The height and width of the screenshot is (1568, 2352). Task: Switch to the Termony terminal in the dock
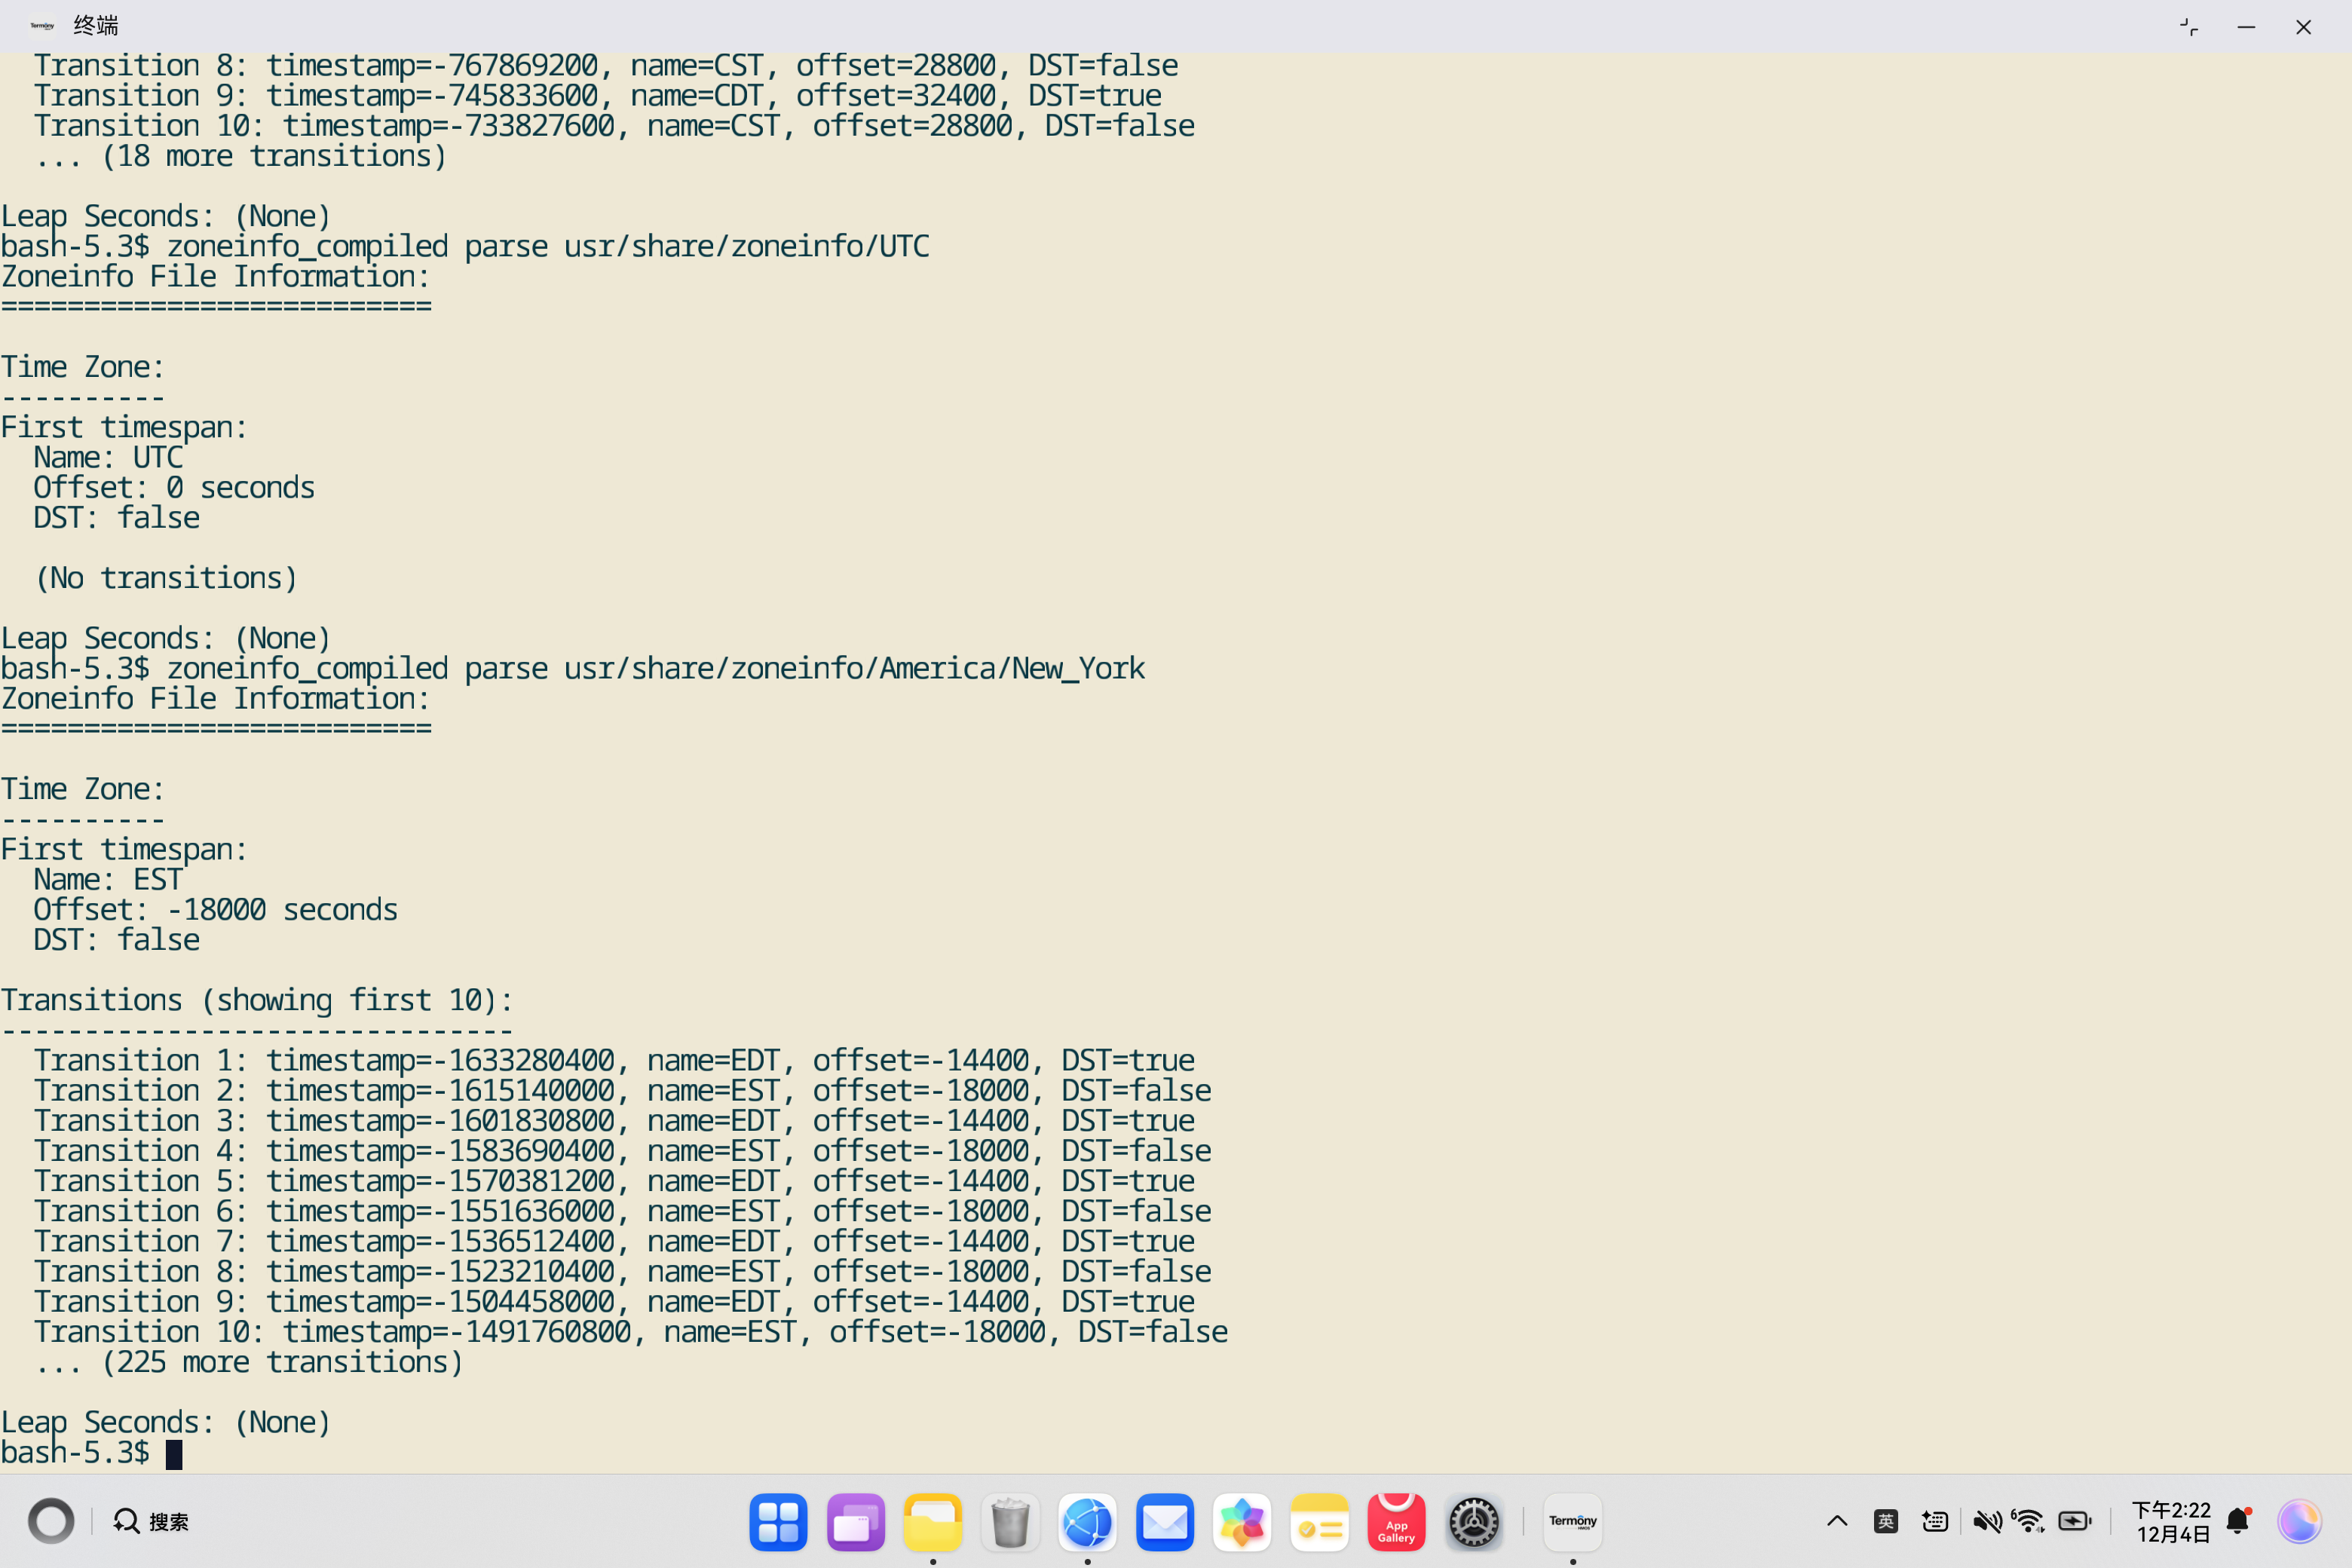(1573, 1522)
